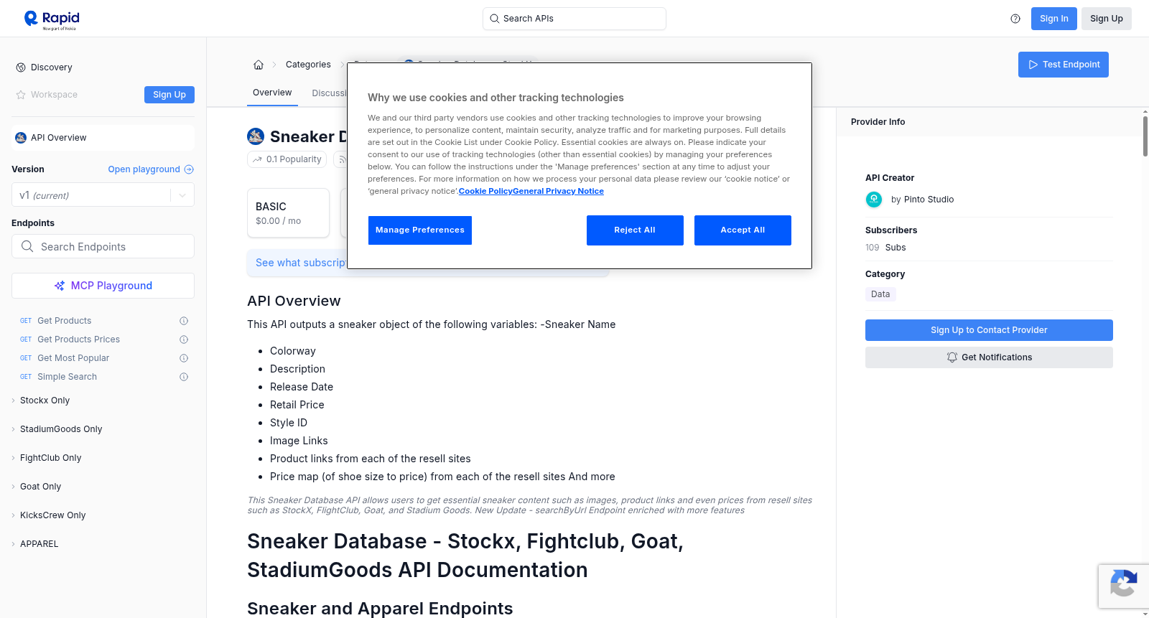Viewport: 1149px width, 618px height.
Task: Open the help question mark icon
Action: 1015,19
